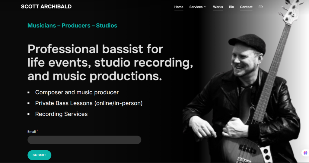This screenshot has width=309, height=163.
Task: Click the Scott Archibald site logo
Action: coord(46,7)
